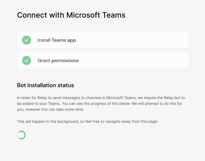The image size is (205, 161).
Task: Click the green checkmark beside Install Teams app
Action: [x=27, y=40]
